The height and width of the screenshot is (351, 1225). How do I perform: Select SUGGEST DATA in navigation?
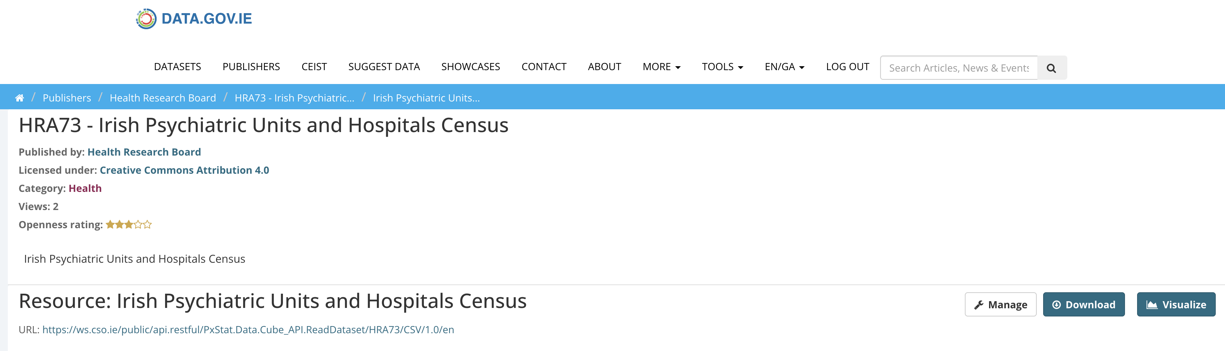coord(384,67)
